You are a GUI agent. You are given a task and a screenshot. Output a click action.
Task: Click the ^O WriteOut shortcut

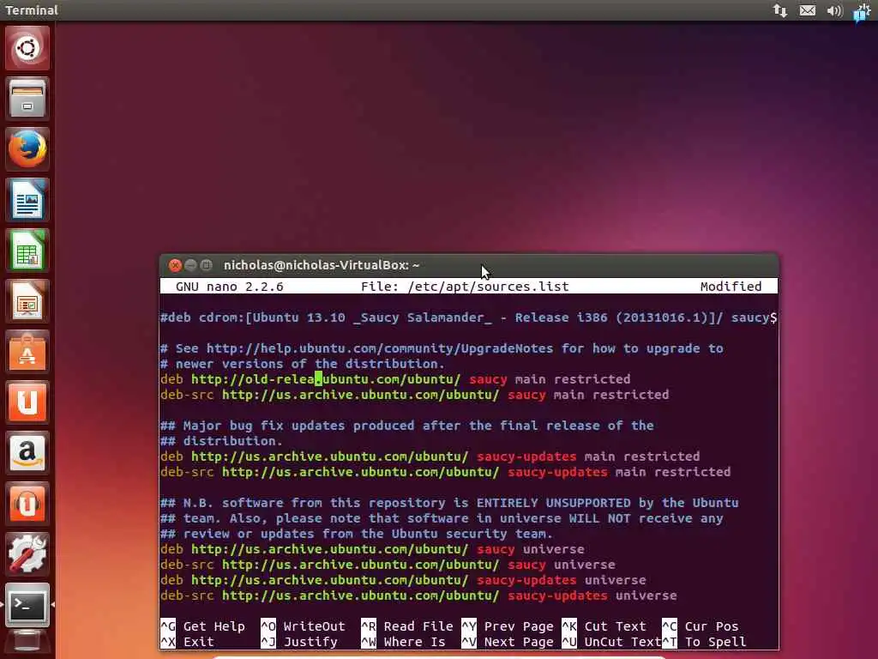(303, 626)
